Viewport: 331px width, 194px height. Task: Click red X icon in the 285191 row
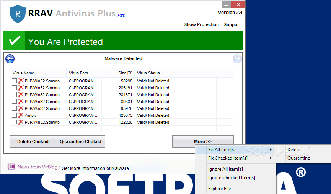(21, 88)
